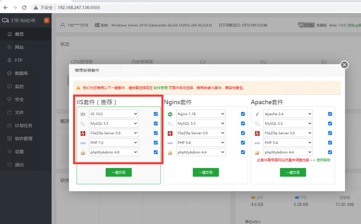Click the browser address bar URL
This screenshot has width=361, height=224.
[79, 8]
